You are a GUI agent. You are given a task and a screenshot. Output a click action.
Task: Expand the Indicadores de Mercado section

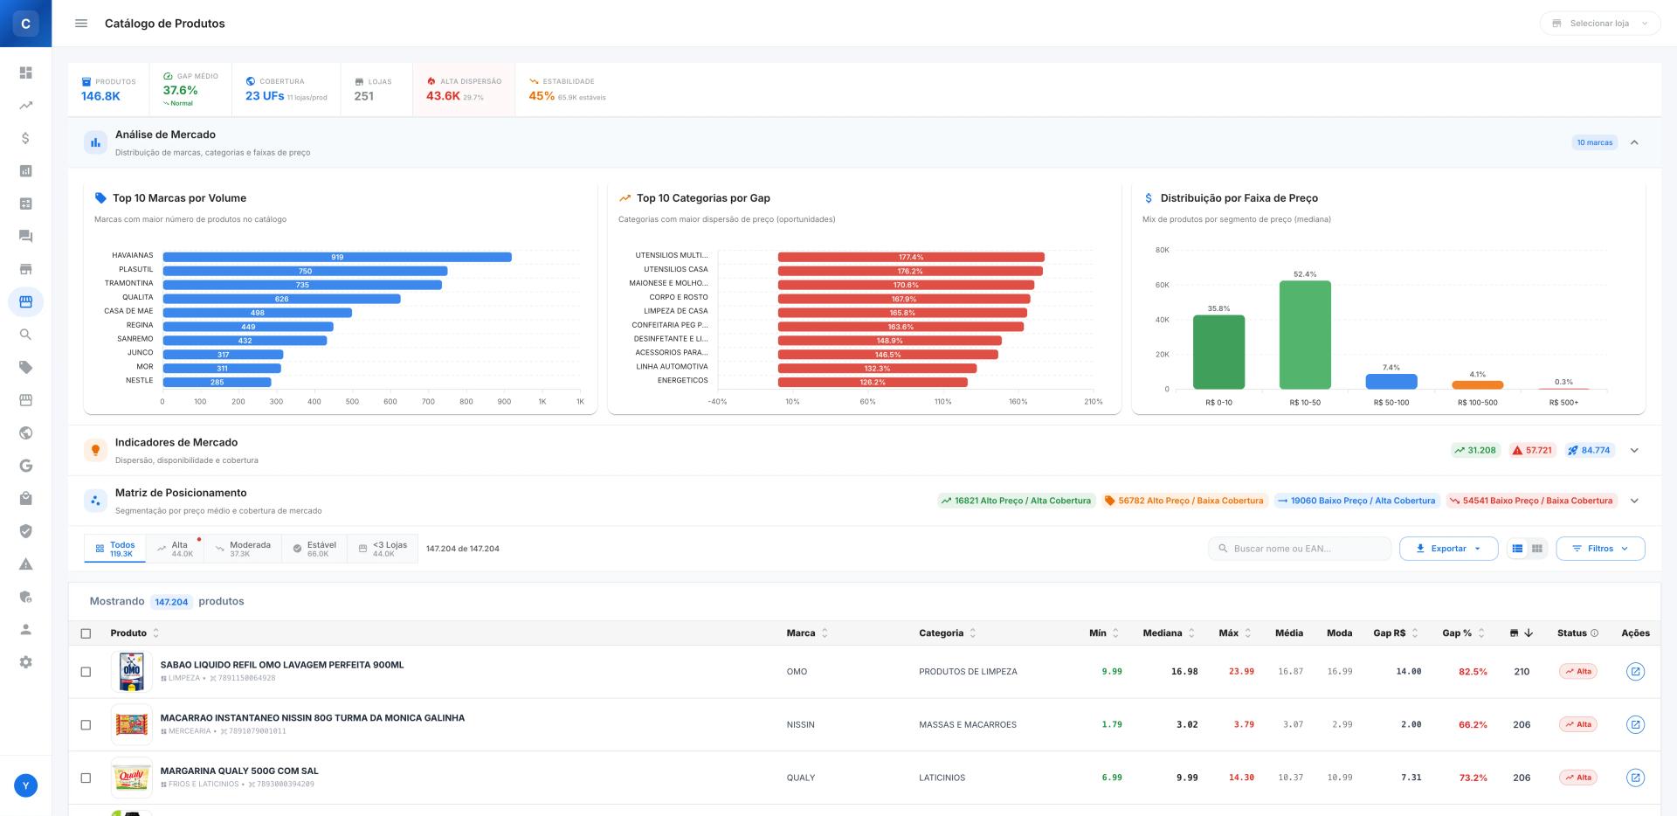1634,451
